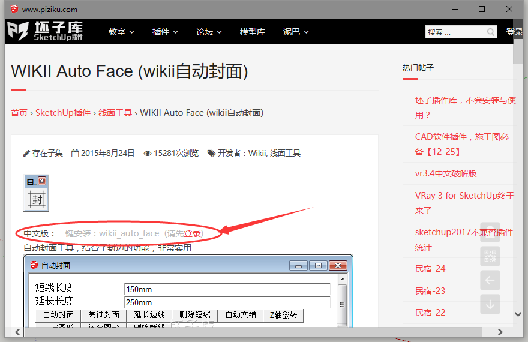The height and width of the screenshot is (342, 528).
Task: Click the auto face 封 toolbar icon
Action: 37,199
